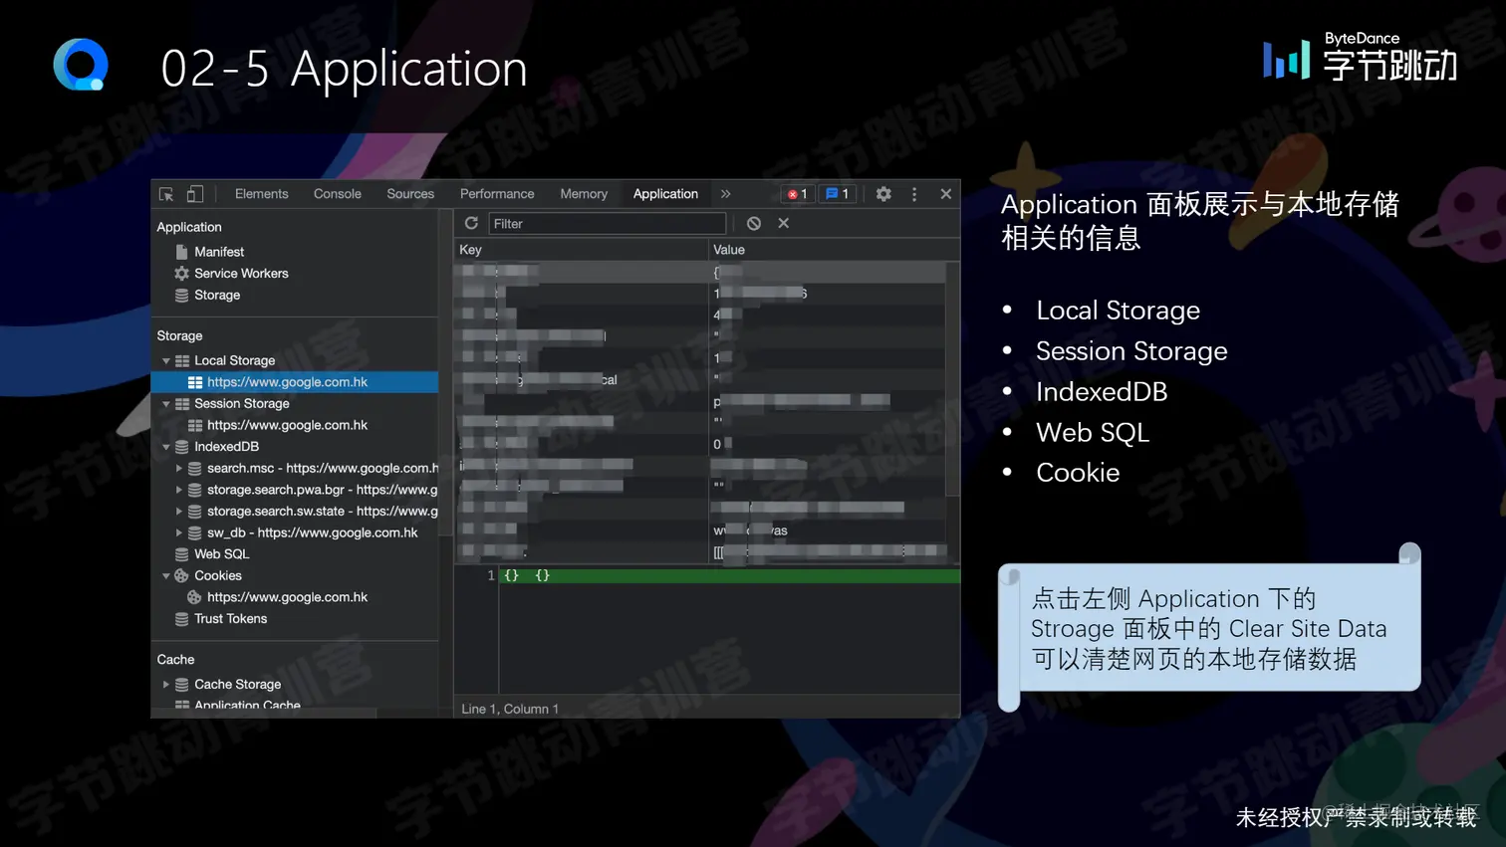This screenshot has height=847, width=1506.
Task: Show more DevTools tabs chevron
Action: 725,194
